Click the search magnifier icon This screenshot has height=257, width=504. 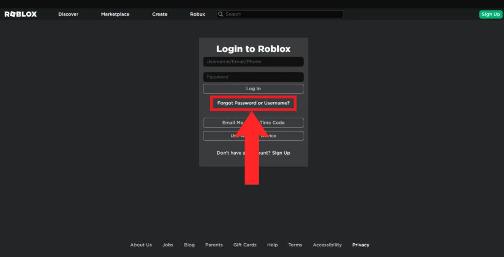(x=221, y=14)
